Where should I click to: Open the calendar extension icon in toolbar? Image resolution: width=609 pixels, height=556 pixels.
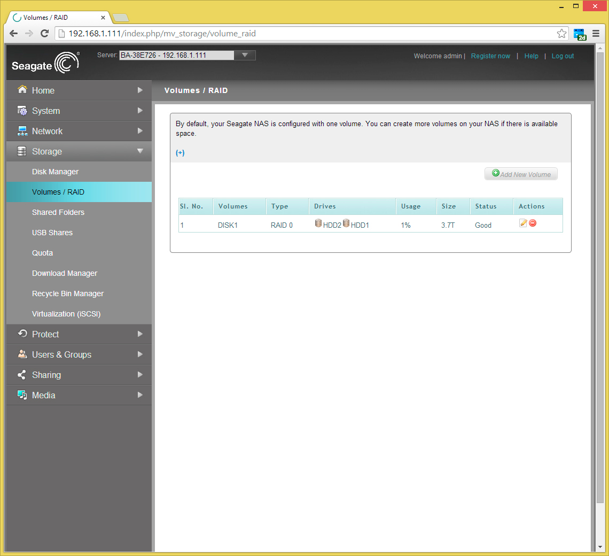(x=580, y=34)
